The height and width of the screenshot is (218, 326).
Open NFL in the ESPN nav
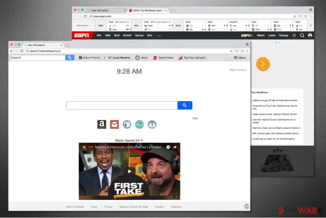(99, 35)
